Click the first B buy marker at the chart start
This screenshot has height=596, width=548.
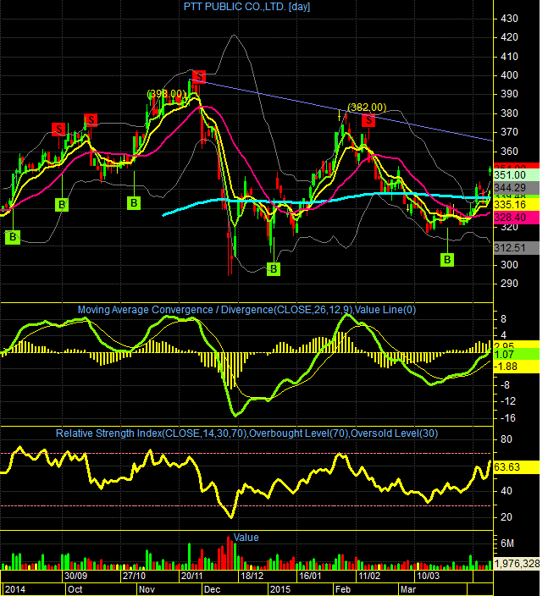click(x=13, y=237)
